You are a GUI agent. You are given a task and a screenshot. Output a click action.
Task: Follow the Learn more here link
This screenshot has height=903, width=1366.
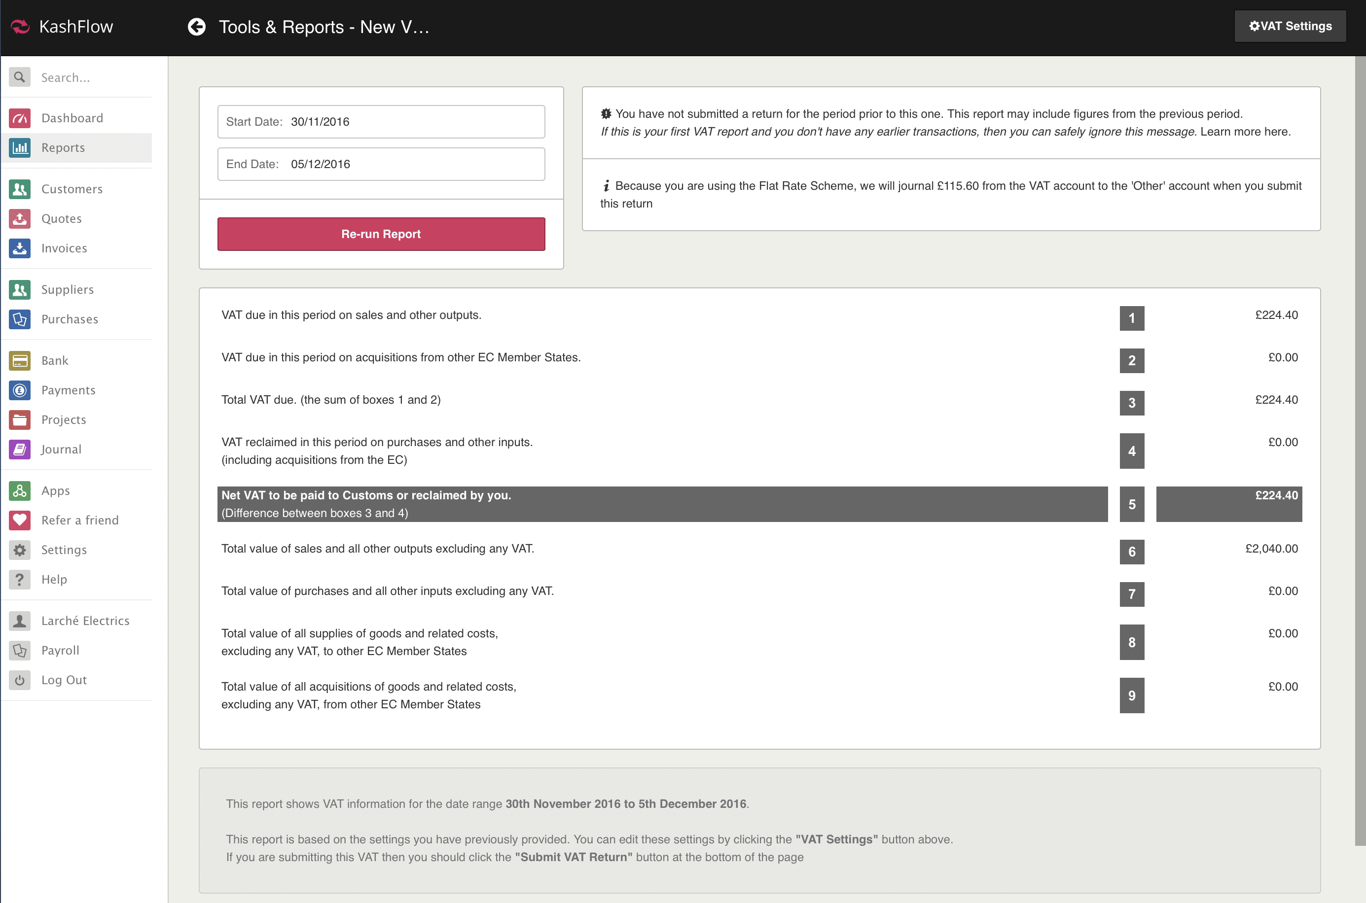[1244, 132]
